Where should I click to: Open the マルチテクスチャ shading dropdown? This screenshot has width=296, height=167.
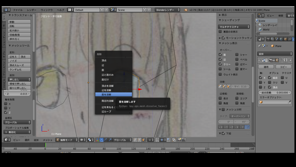(x=234, y=27)
